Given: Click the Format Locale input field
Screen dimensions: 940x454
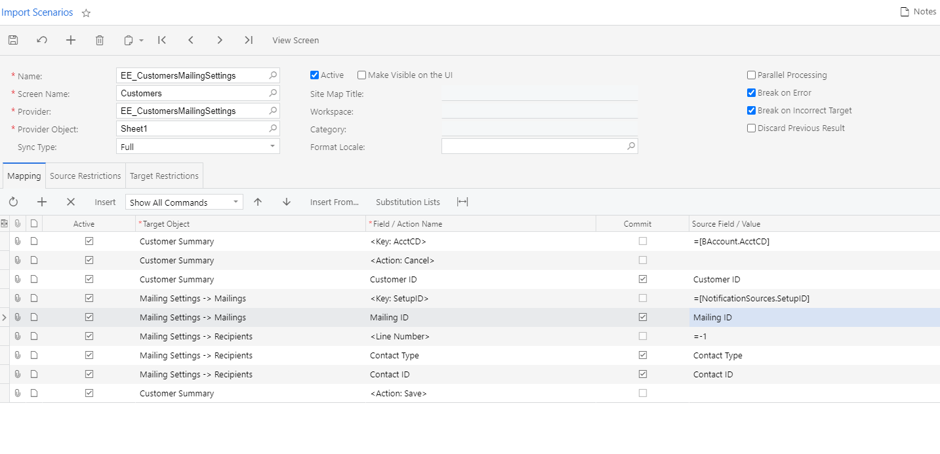Looking at the screenshot, I should click(533, 146).
